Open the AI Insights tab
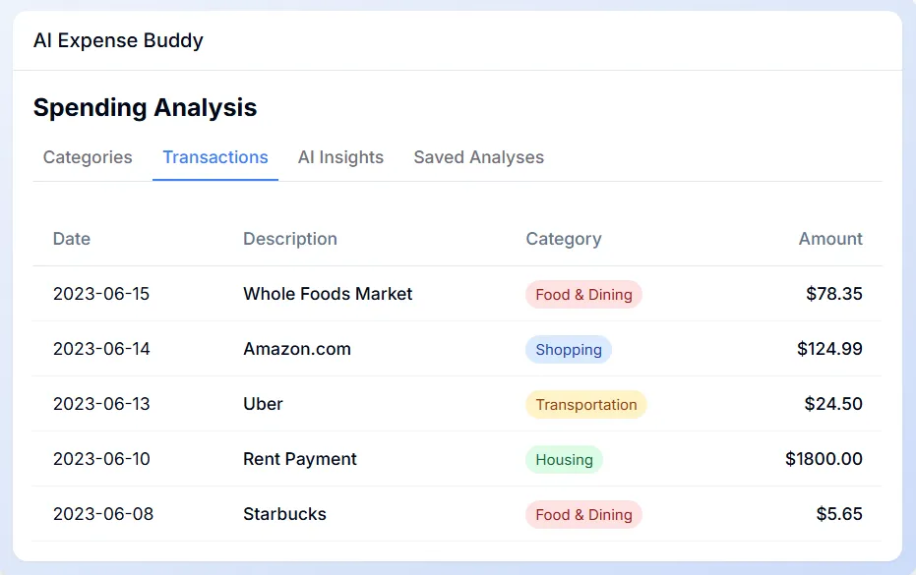Screen dimensions: 916x575 click(340, 157)
